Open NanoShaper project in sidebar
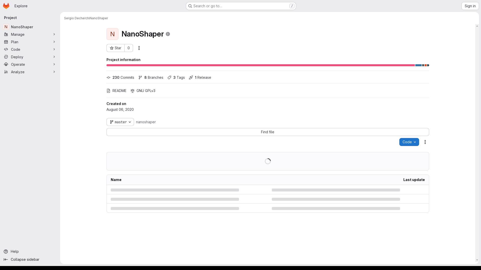 (x=30, y=27)
